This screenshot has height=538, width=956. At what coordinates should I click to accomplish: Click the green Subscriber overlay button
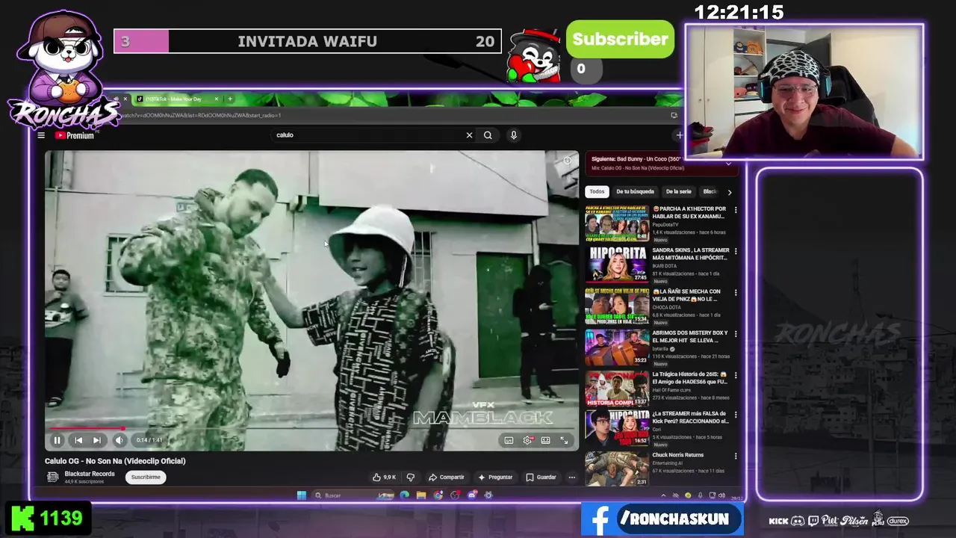[620, 40]
